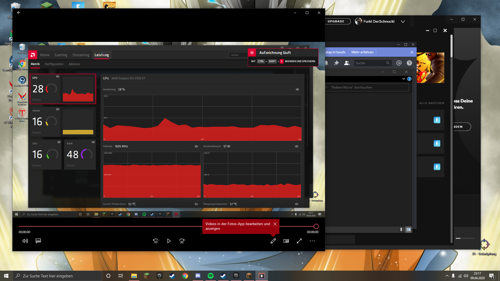This screenshot has height=281, width=500.
Task: Skip back 10 seconds in the video
Action: point(155,241)
